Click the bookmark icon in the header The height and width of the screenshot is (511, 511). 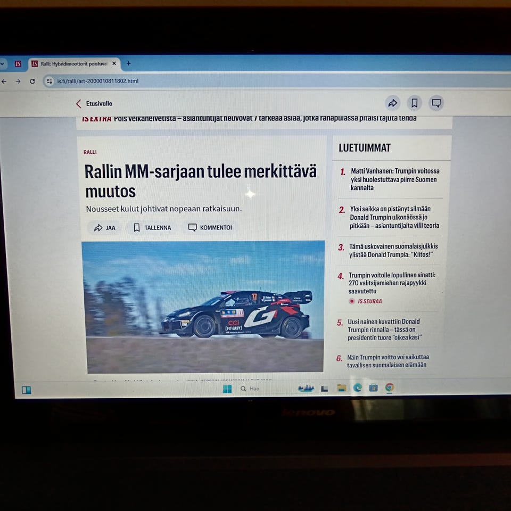[414, 103]
